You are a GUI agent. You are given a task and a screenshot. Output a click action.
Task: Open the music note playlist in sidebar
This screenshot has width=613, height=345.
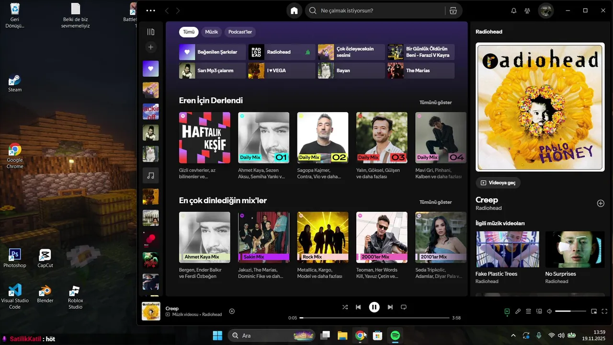151,176
